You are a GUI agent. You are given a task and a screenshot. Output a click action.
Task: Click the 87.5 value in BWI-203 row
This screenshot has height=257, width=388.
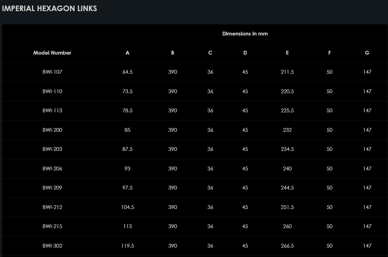[127, 149]
